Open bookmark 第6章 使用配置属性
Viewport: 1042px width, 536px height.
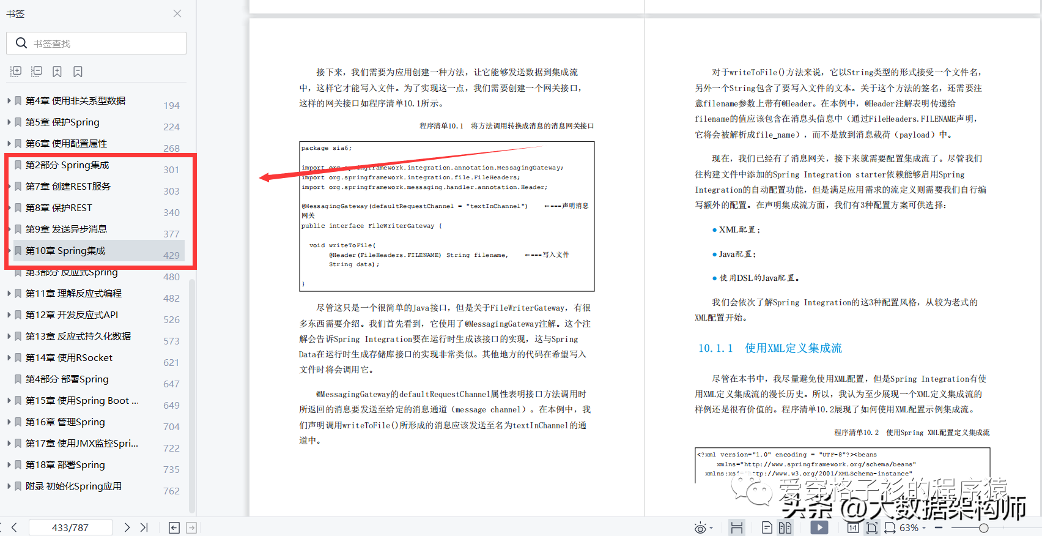point(66,143)
